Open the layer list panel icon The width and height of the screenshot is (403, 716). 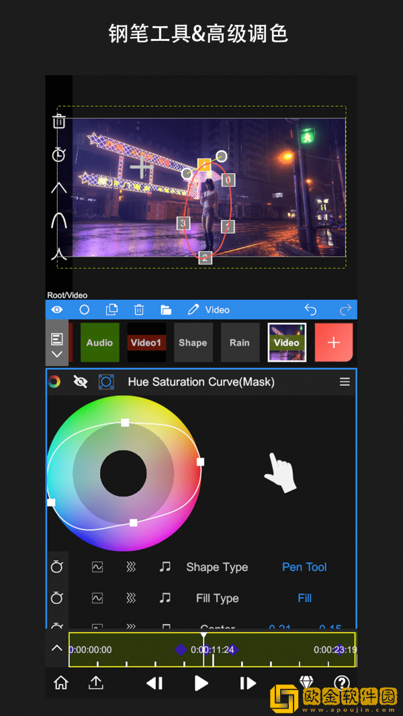57,339
